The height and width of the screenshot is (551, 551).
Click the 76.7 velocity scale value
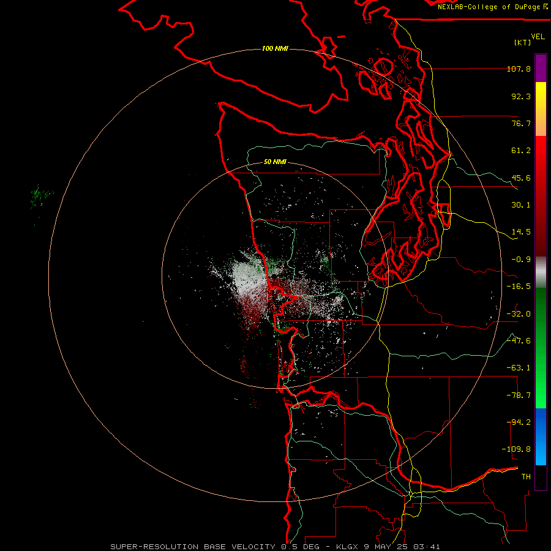point(521,123)
